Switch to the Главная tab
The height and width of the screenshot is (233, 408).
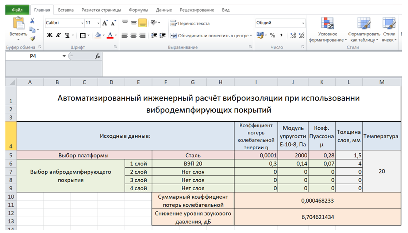click(x=42, y=10)
